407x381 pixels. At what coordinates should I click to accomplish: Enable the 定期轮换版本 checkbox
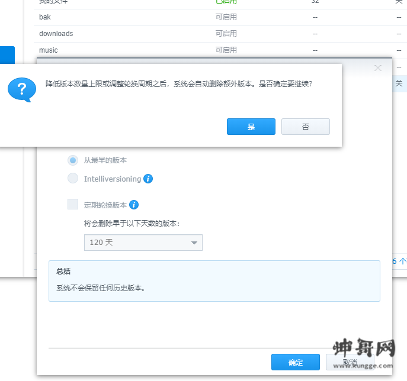coord(73,204)
